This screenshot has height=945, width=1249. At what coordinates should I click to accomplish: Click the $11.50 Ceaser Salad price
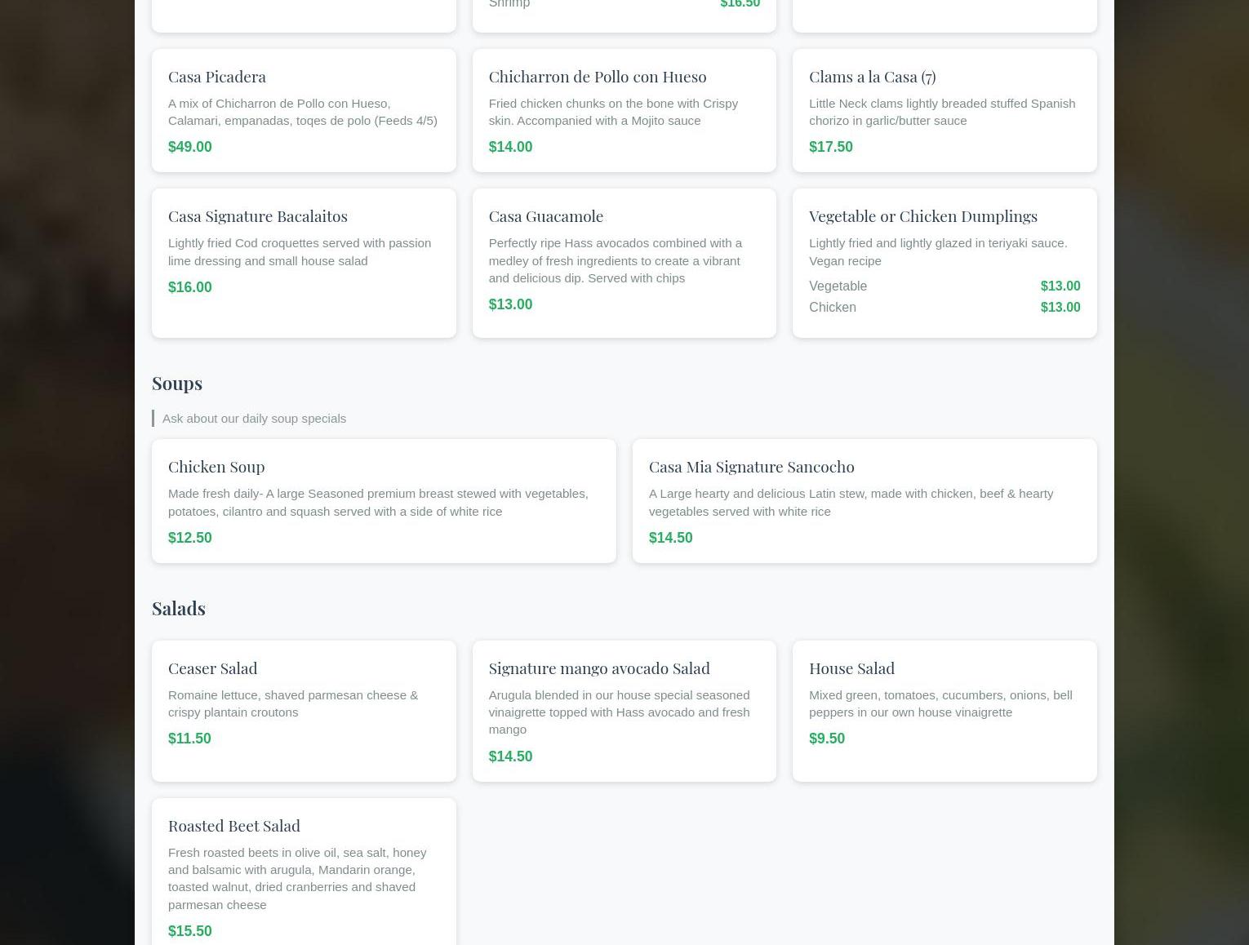point(189,739)
